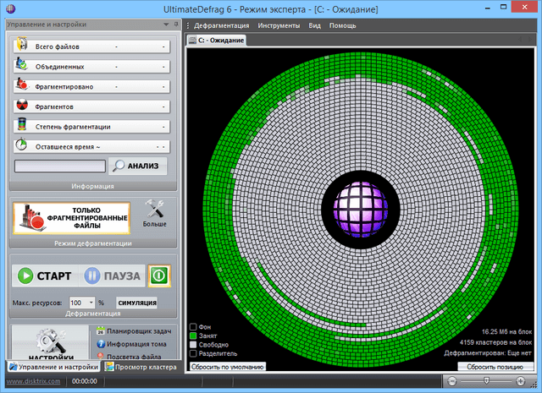Screen dimensions: 542x393
Task: Open the Дефрагментация menu
Action: click(220, 25)
